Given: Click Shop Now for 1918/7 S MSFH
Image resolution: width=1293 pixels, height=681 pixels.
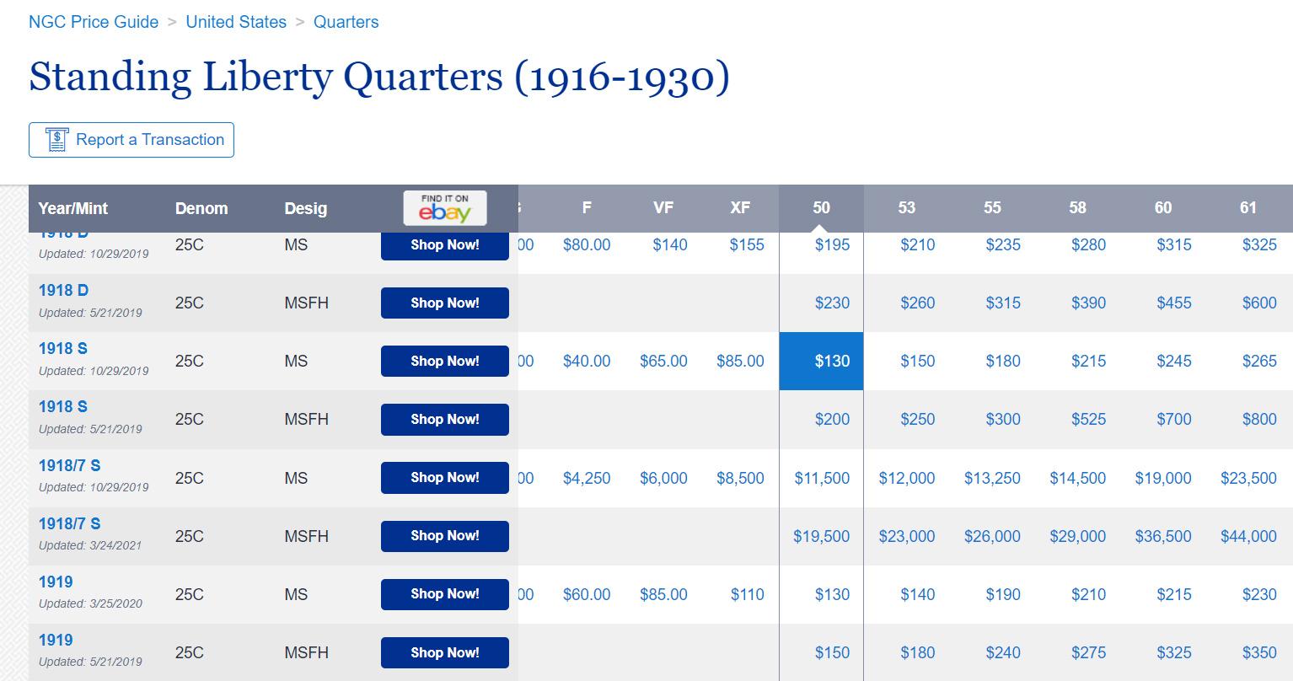Looking at the screenshot, I should click(445, 536).
